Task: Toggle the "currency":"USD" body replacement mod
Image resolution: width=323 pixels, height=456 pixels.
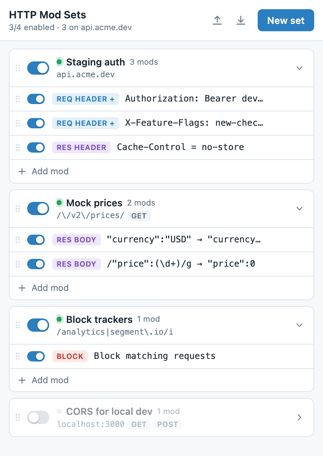Action: pos(36,240)
